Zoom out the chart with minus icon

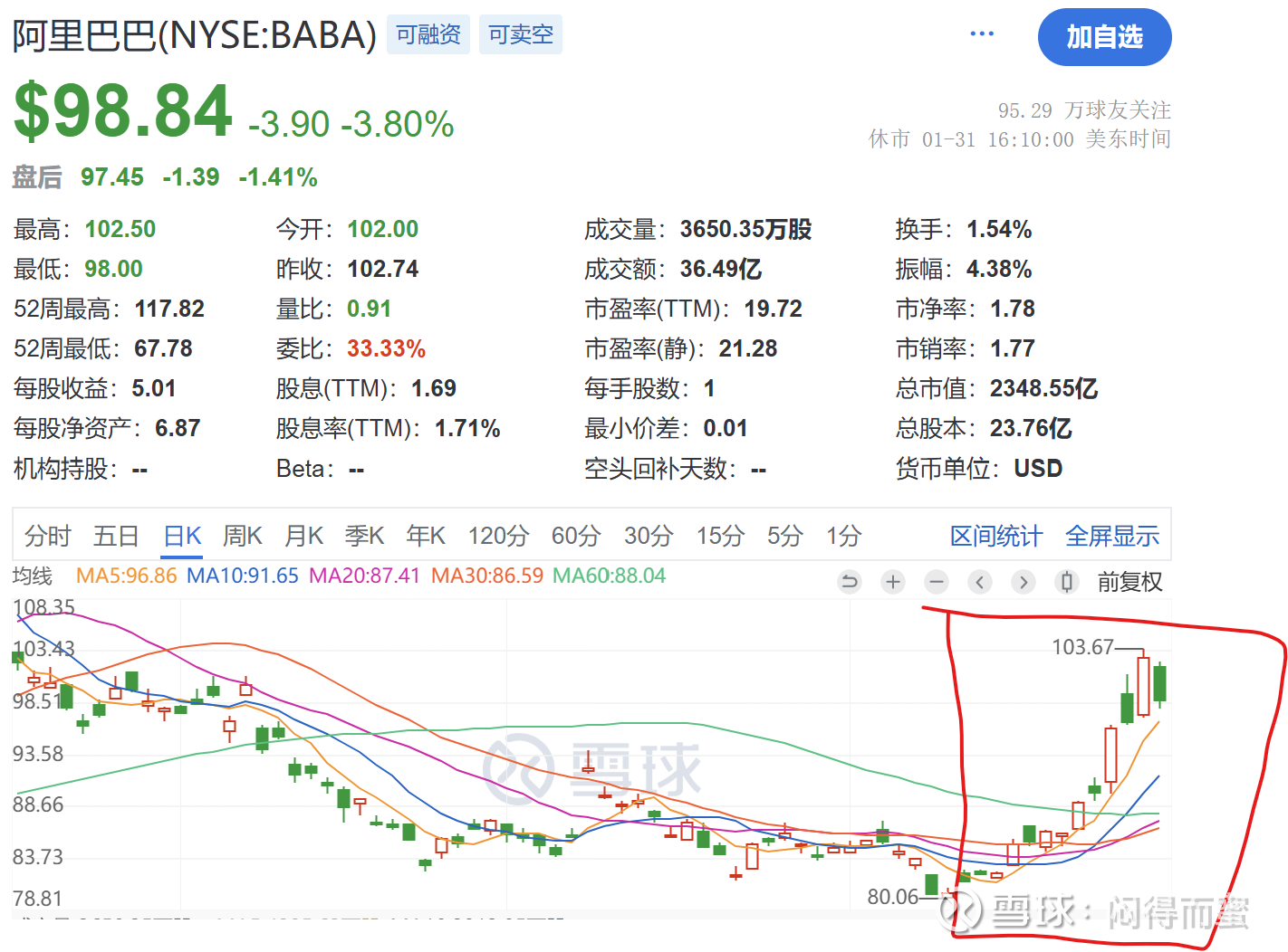click(x=937, y=582)
